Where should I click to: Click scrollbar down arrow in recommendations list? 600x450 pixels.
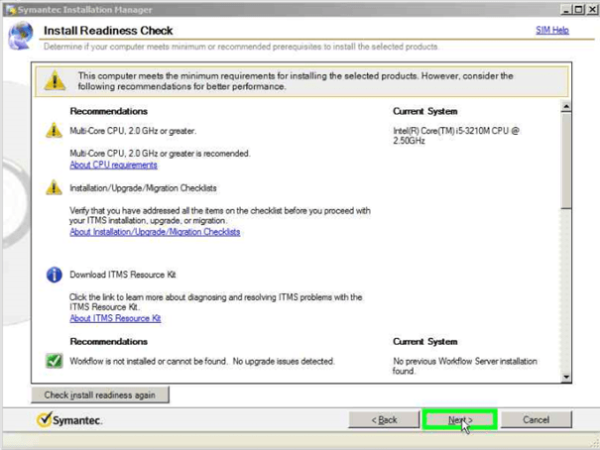click(x=566, y=378)
